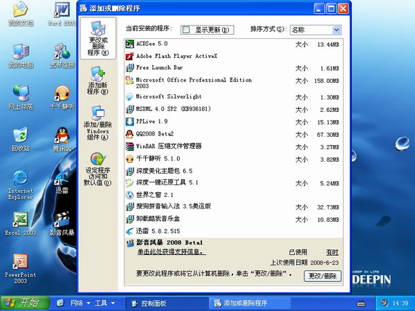Viewport: 415px width, 311px height.
Task: Click the Microsoft Office Professional Edition icon
Action: [x=130, y=80]
